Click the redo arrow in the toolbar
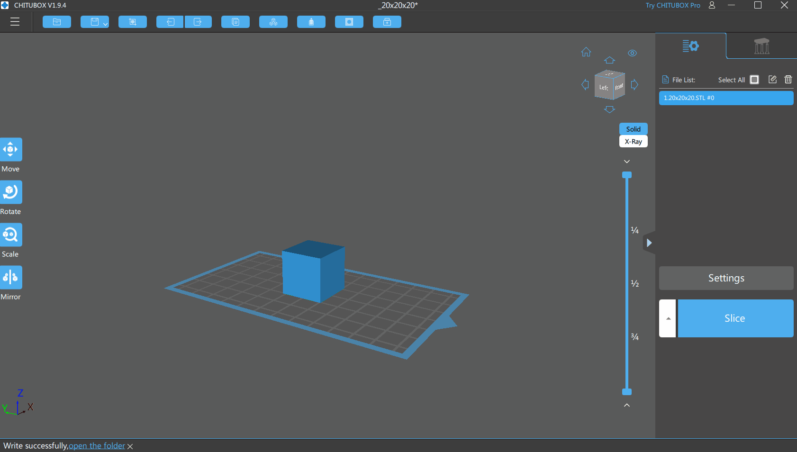797x452 pixels. click(198, 22)
